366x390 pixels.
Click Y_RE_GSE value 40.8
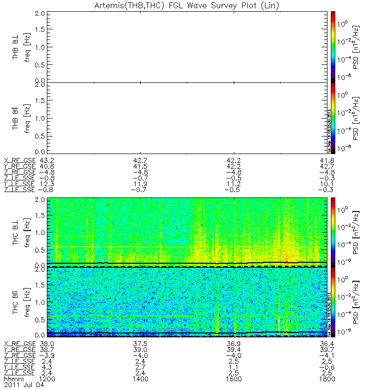(x=47, y=166)
